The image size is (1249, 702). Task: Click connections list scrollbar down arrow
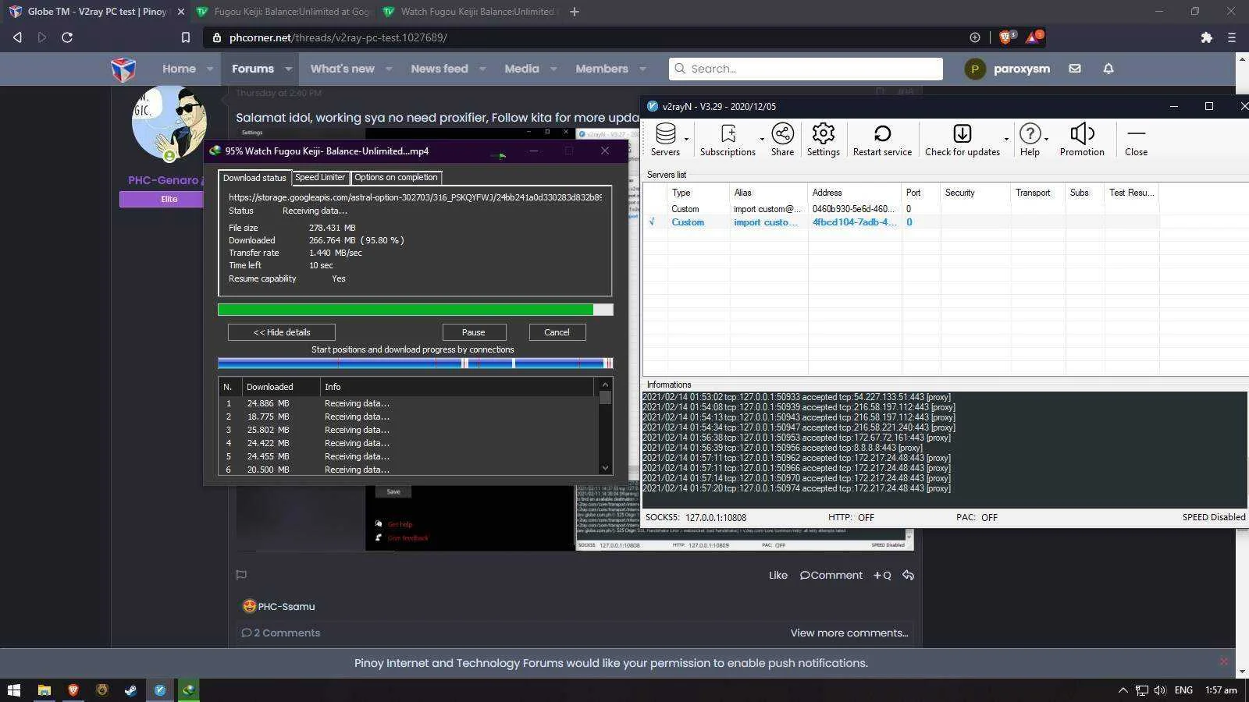(x=605, y=468)
